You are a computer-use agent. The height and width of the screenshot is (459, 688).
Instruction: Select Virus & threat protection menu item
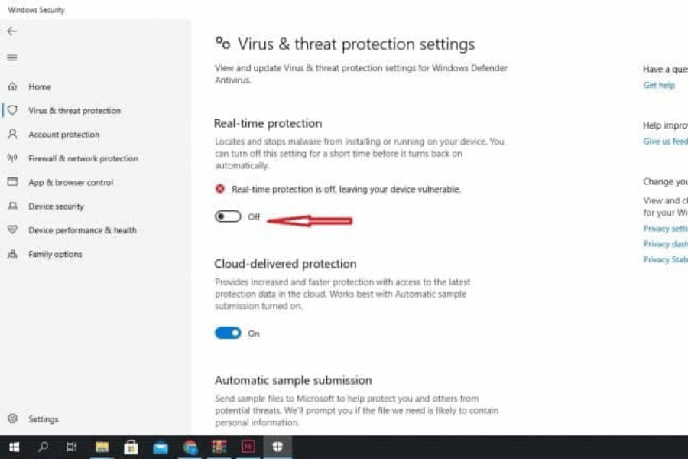click(74, 111)
